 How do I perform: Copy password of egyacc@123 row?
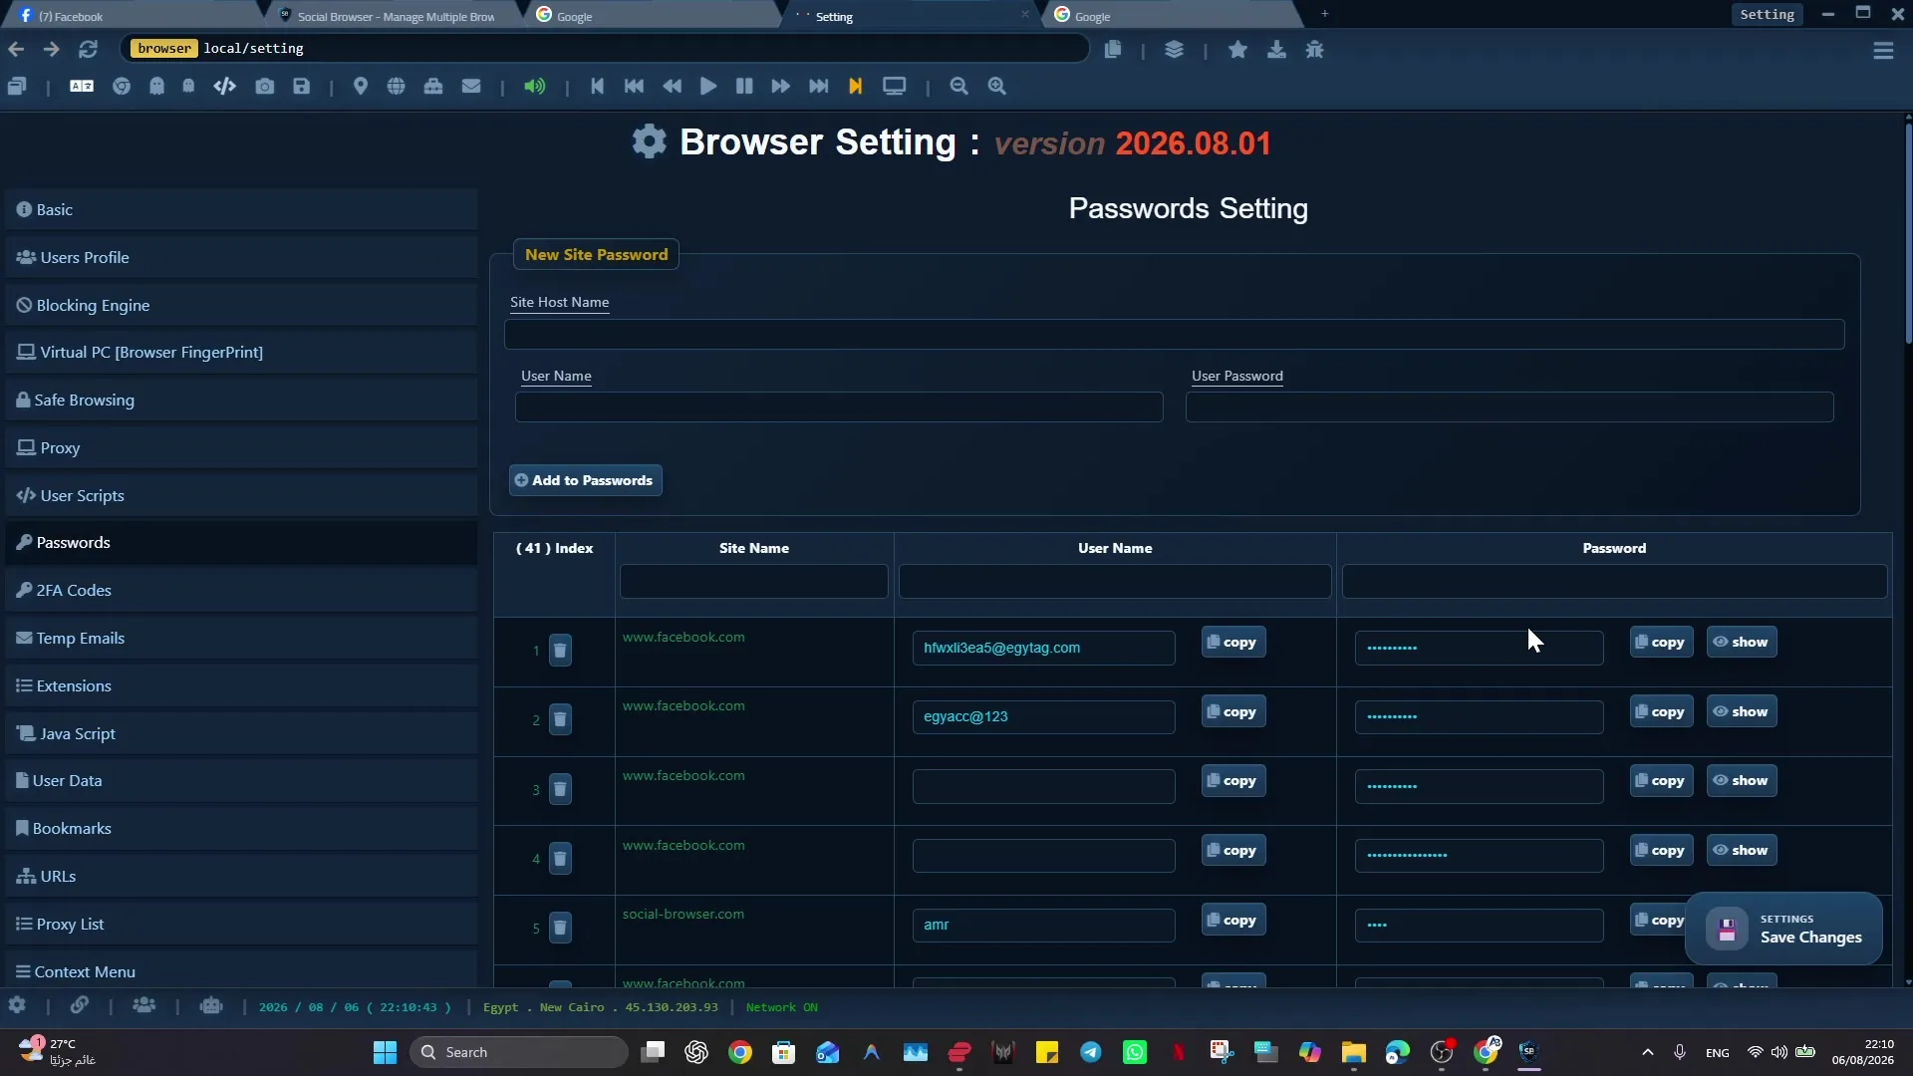1662,711
